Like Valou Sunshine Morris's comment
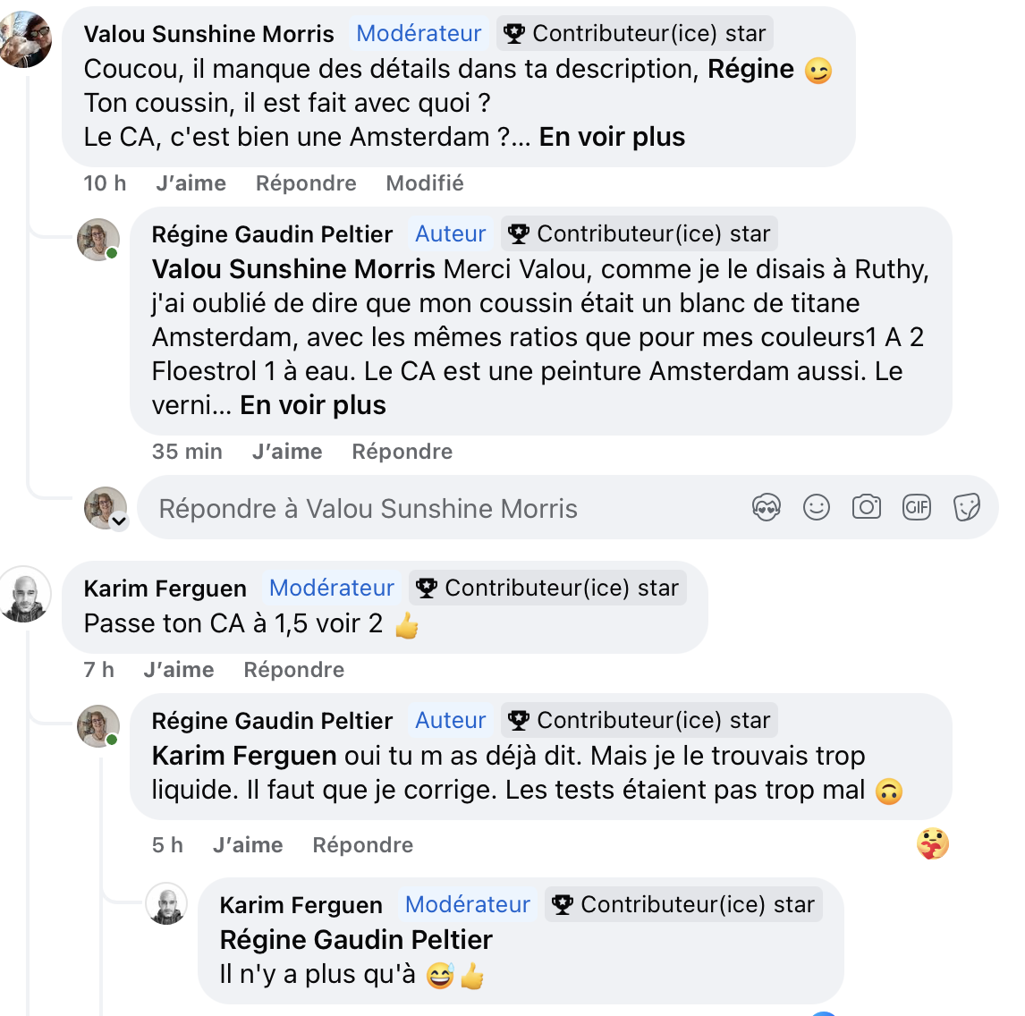1025x1016 pixels. [191, 183]
